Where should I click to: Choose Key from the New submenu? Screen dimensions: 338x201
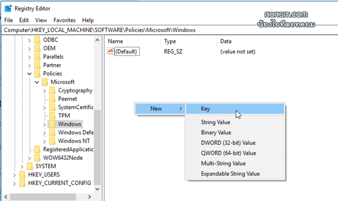coord(205,109)
